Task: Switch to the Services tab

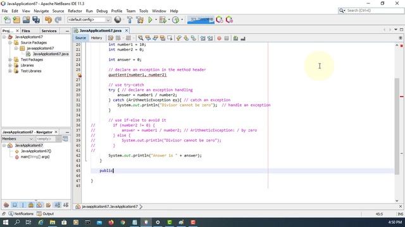Action: 49,31
